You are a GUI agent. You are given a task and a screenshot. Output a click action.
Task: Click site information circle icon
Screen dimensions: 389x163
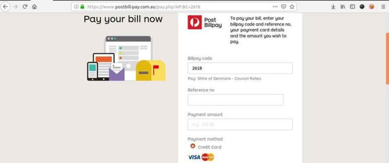pyautogui.click(x=76, y=7)
